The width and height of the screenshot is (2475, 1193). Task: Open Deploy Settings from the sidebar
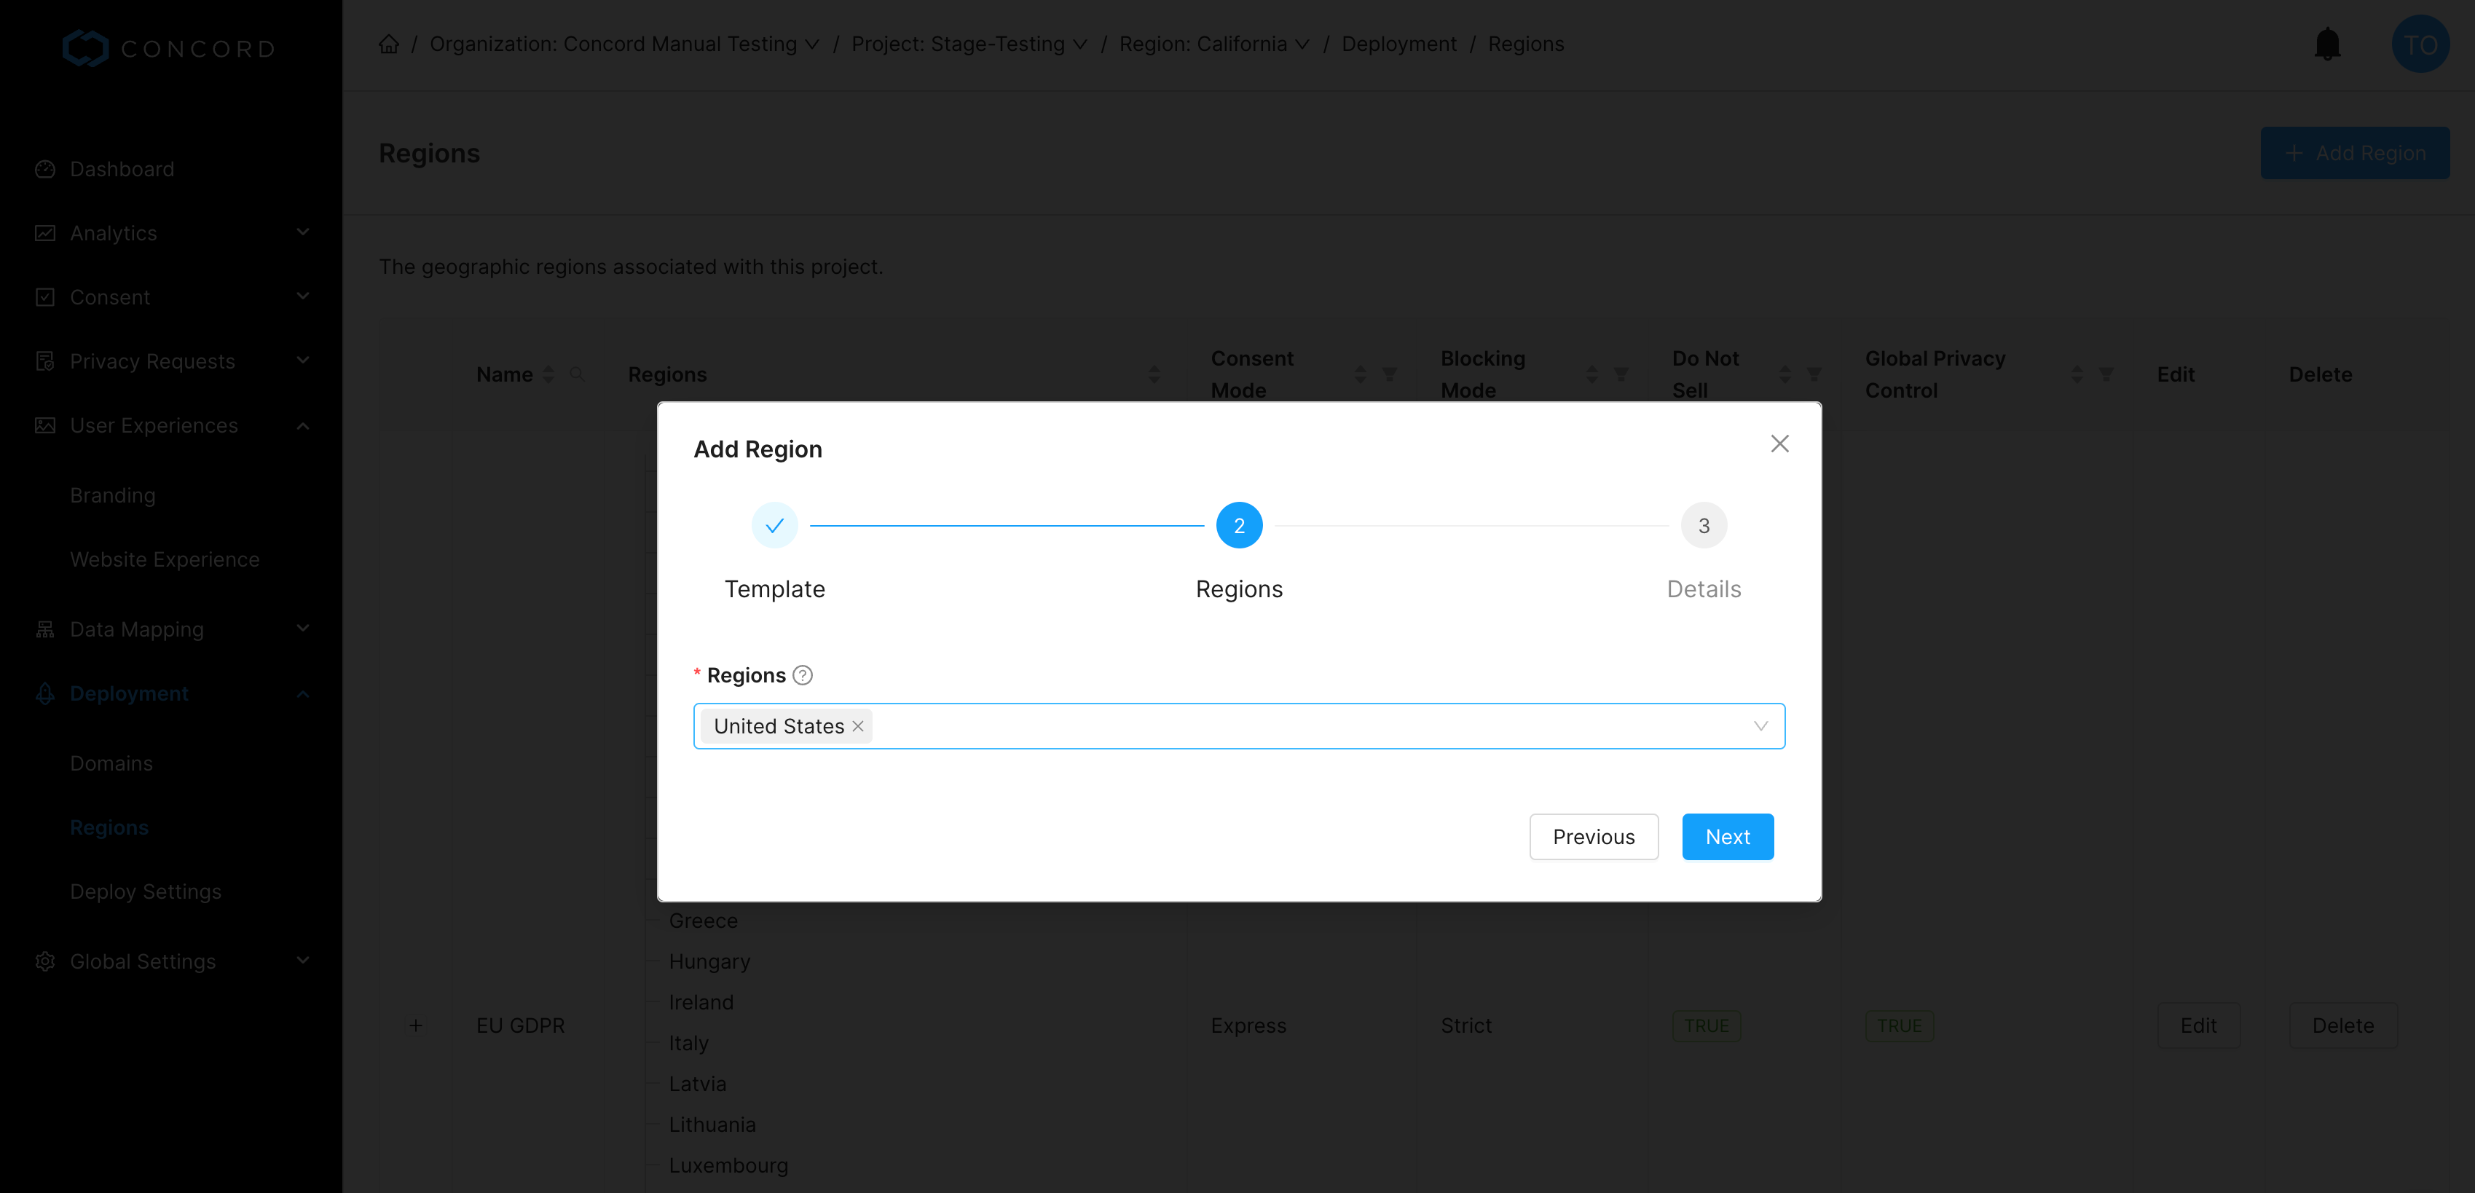tap(145, 891)
